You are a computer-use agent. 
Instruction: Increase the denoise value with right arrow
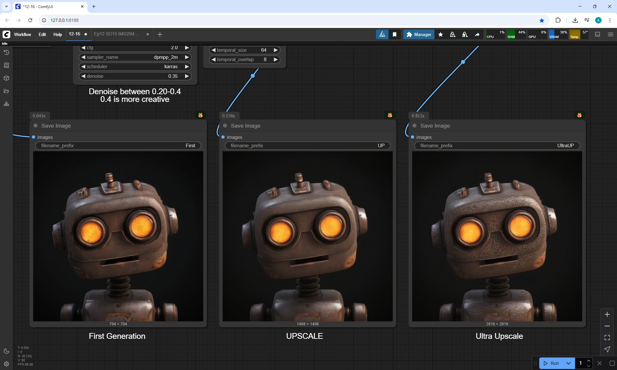click(x=187, y=76)
